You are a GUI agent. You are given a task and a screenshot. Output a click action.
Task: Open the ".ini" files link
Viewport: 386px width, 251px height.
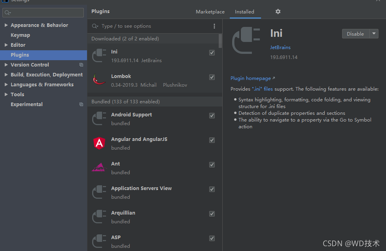(262, 89)
